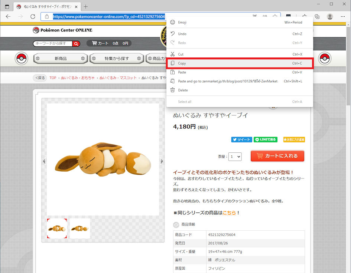This screenshot has width=351, height=273.
Task: Click the highlighted pokemoncenter-online.com URL in address bar
Action: coord(109,17)
